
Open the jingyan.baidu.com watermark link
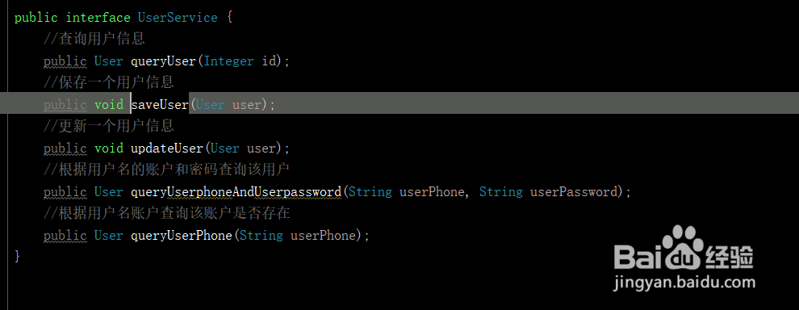[x=684, y=282]
